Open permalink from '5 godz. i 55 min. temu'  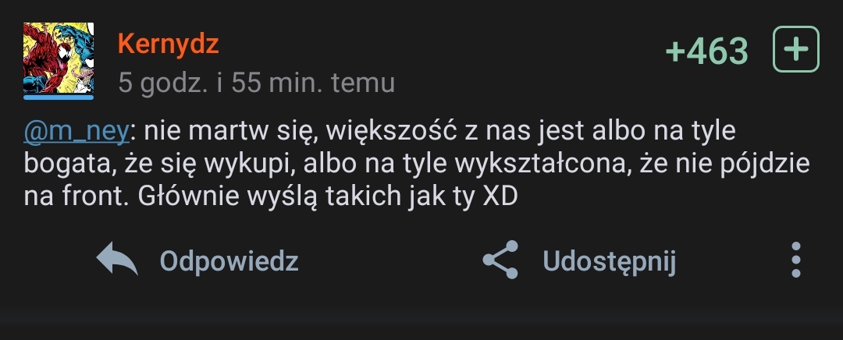[x=257, y=83]
